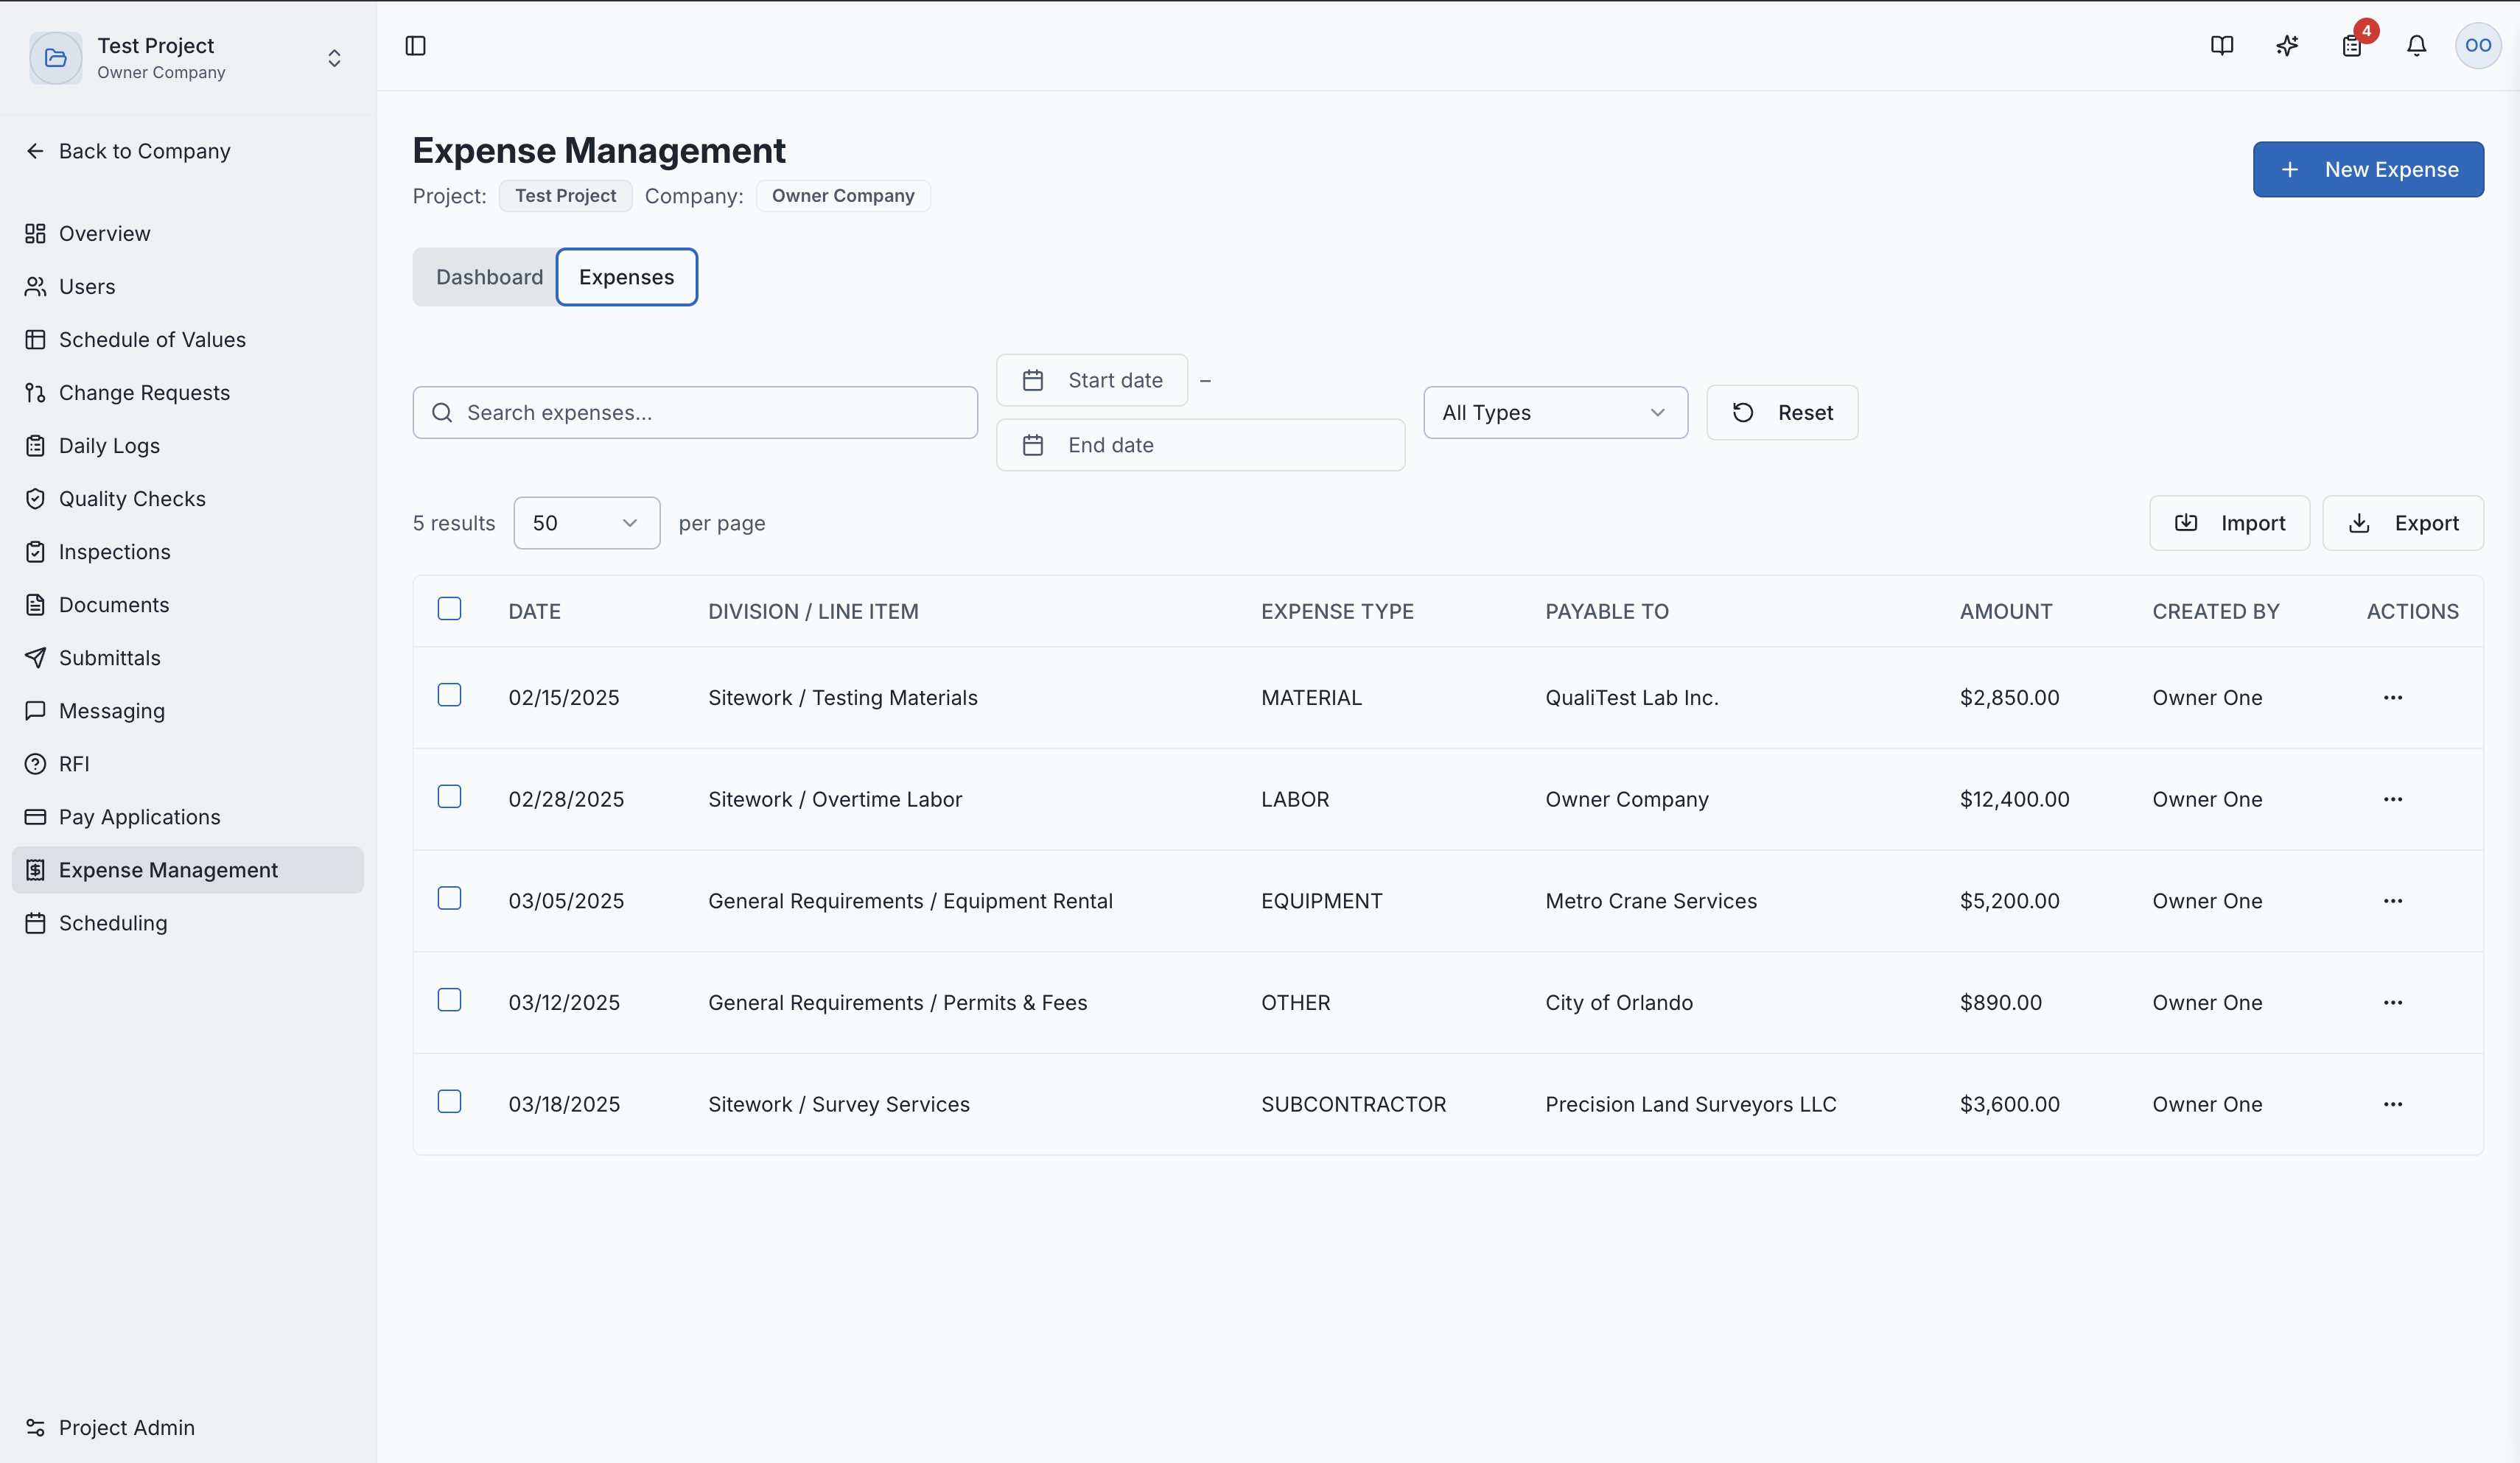Open the Submittals section

[x=188, y=657]
